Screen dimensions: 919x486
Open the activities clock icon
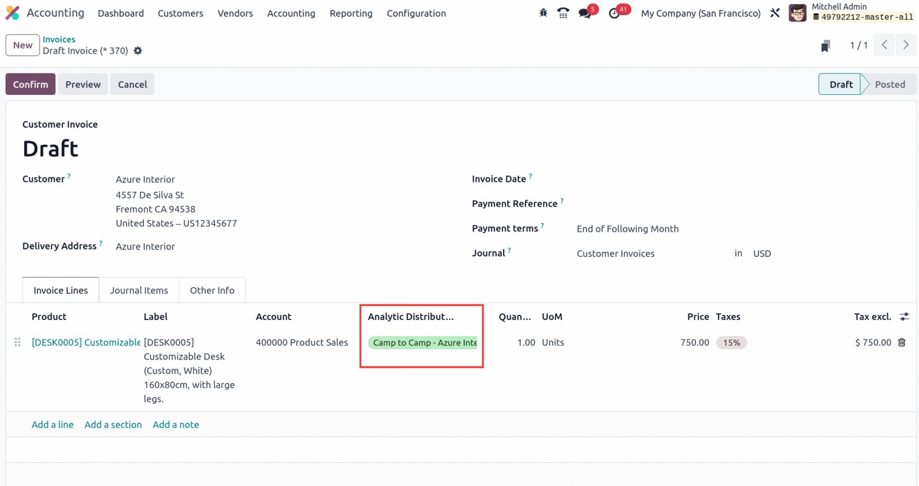(614, 13)
